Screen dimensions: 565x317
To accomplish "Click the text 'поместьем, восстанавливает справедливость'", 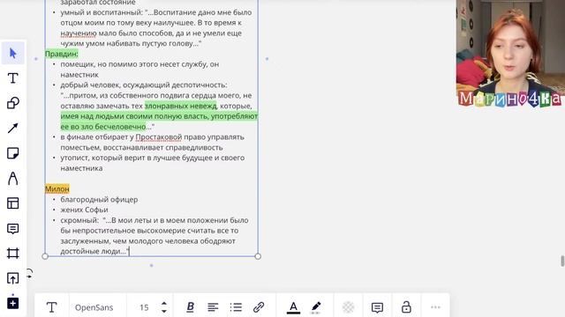I will [141, 147].
